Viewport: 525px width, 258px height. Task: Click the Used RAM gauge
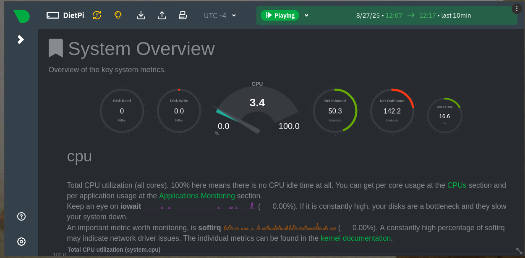[x=444, y=116]
